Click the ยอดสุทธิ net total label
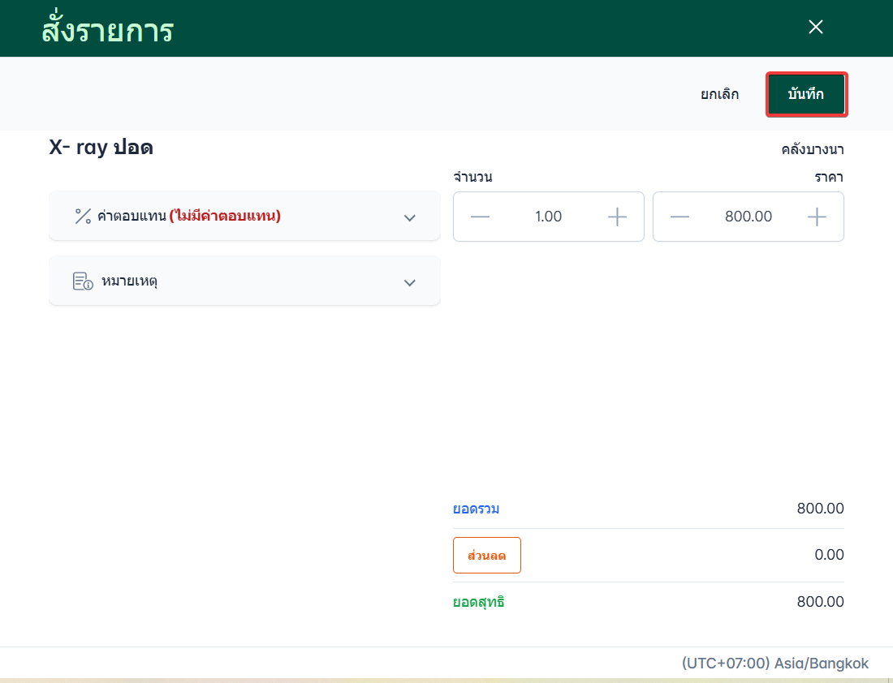Screen dimensions: 893x683 [478, 602]
